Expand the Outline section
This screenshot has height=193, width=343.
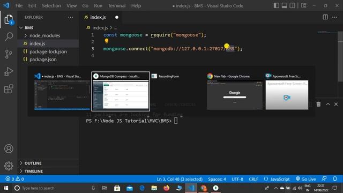pos(48,163)
